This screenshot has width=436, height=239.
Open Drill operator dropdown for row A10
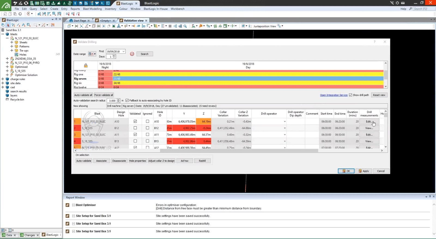click(x=285, y=122)
